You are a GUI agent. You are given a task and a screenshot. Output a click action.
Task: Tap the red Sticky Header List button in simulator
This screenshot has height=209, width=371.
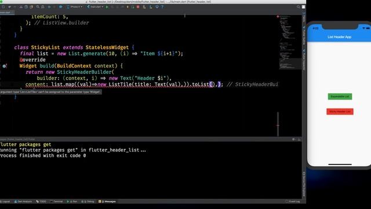click(x=340, y=111)
